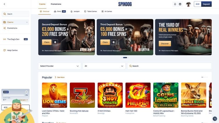Screen dimensions: 219x123
Task: Open info icon on Third Deposit Bonus
Action: 114,42
